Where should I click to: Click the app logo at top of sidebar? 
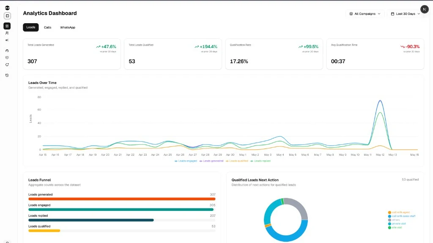(7, 8)
